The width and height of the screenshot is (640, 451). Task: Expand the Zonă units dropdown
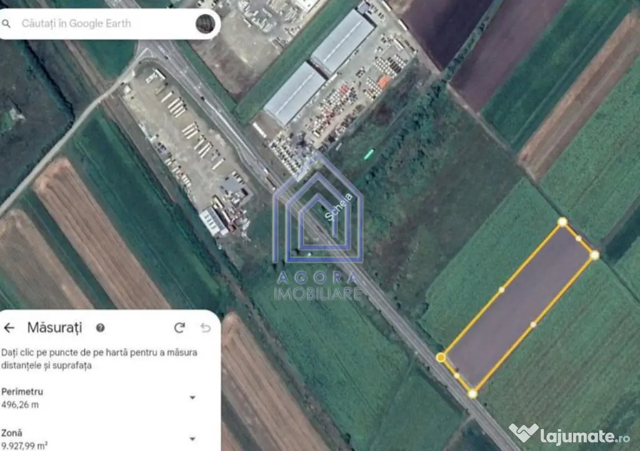pyautogui.click(x=192, y=439)
